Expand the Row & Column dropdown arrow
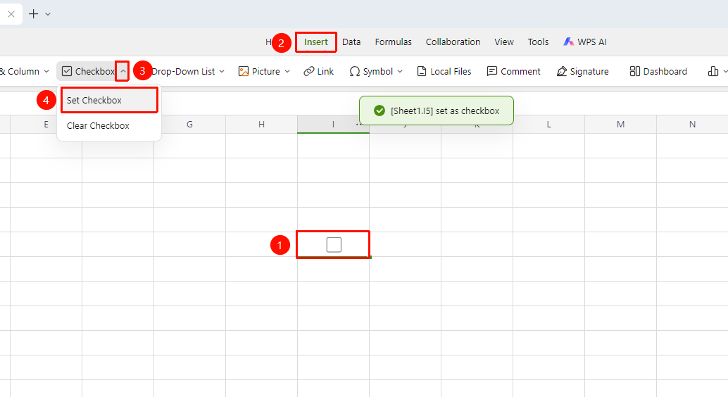This screenshot has width=728, height=397. (46, 72)
